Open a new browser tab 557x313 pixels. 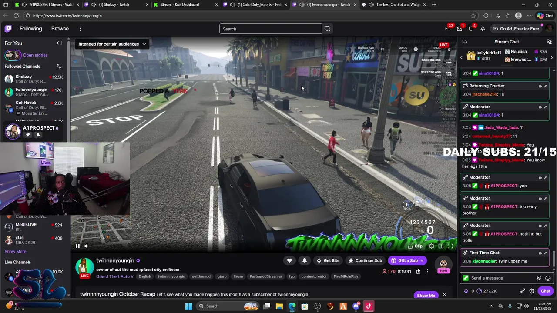pos(434,5)
